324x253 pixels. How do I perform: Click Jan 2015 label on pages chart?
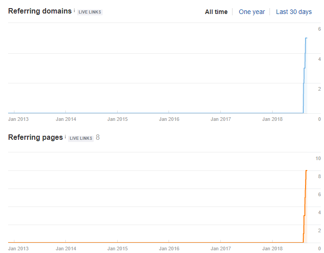point(117,248)
